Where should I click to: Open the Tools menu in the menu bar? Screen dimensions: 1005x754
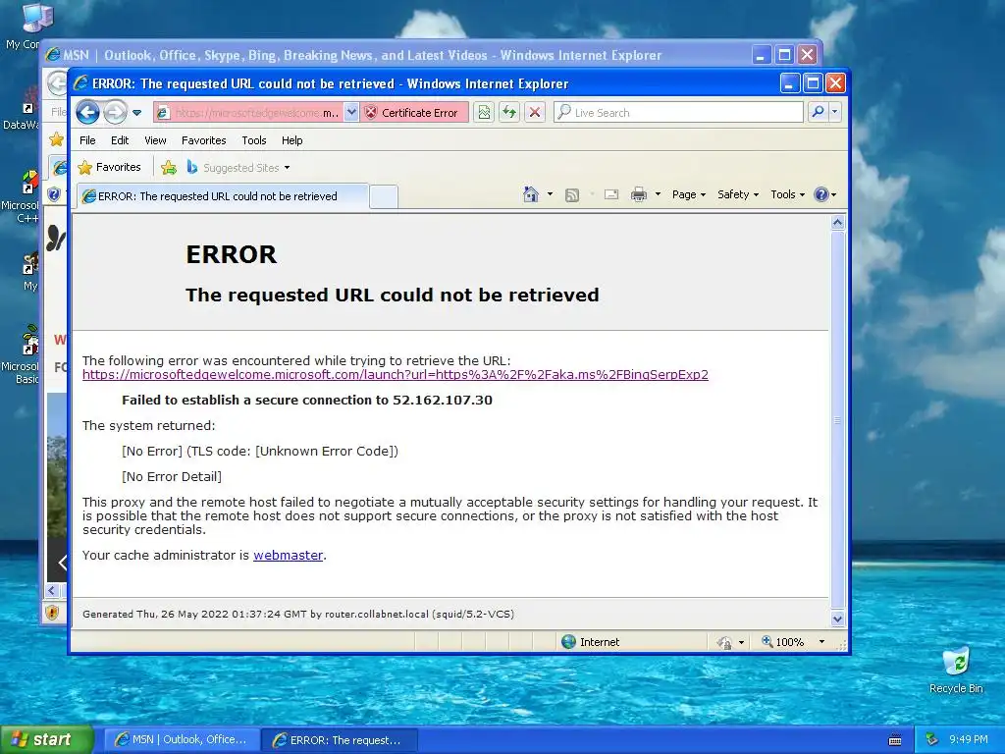[254, 140]
